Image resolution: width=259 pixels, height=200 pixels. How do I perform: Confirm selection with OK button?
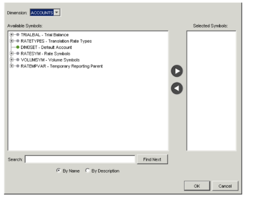pos(197,186)
